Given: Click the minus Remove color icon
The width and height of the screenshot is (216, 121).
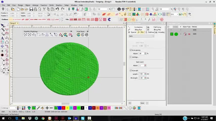Looking at the screenshot, I should pyautogui.click(x=51, y=108).
